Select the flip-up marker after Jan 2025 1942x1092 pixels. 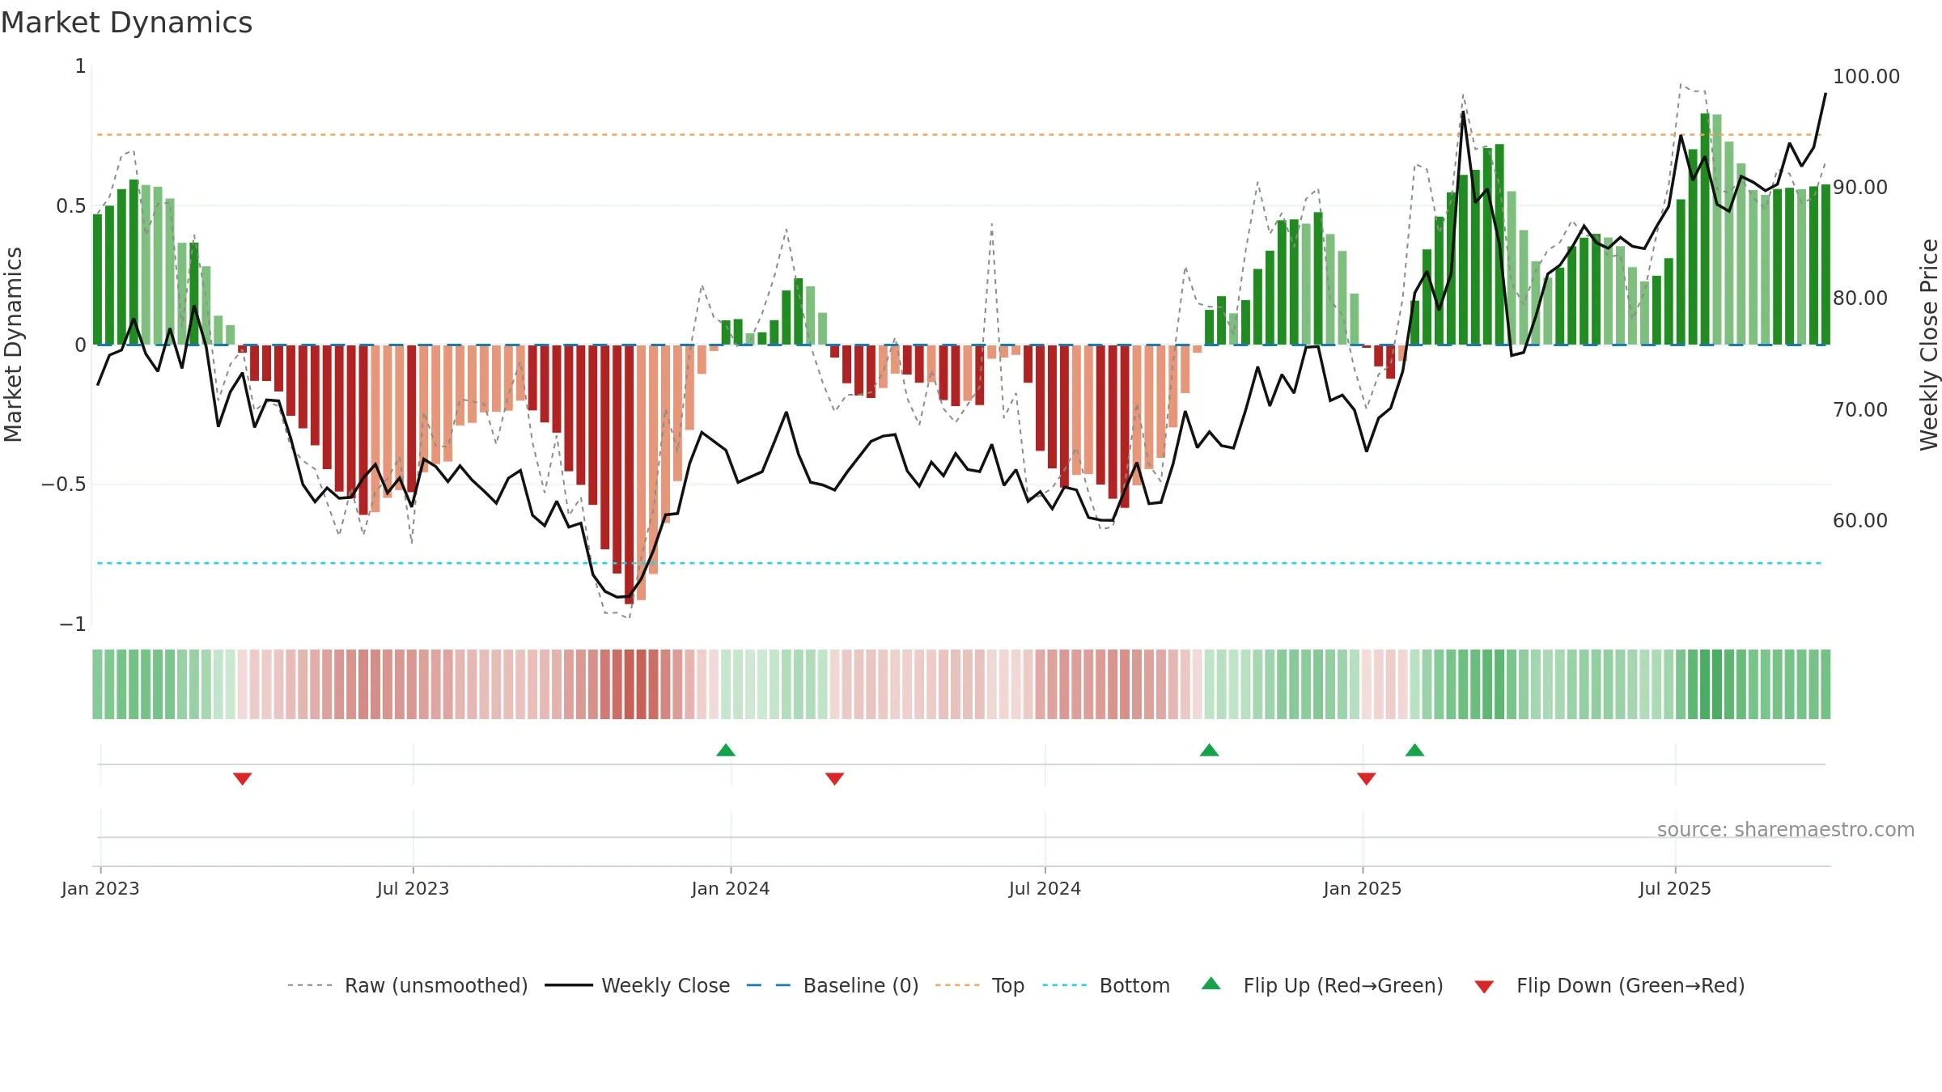point(1414,750)
